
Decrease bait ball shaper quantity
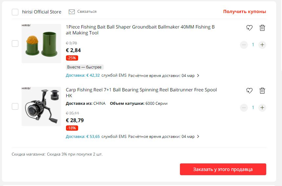[x=244, y=45]
